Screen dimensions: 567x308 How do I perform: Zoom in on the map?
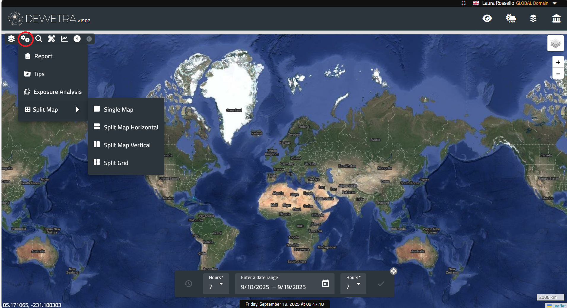[558, 62]
